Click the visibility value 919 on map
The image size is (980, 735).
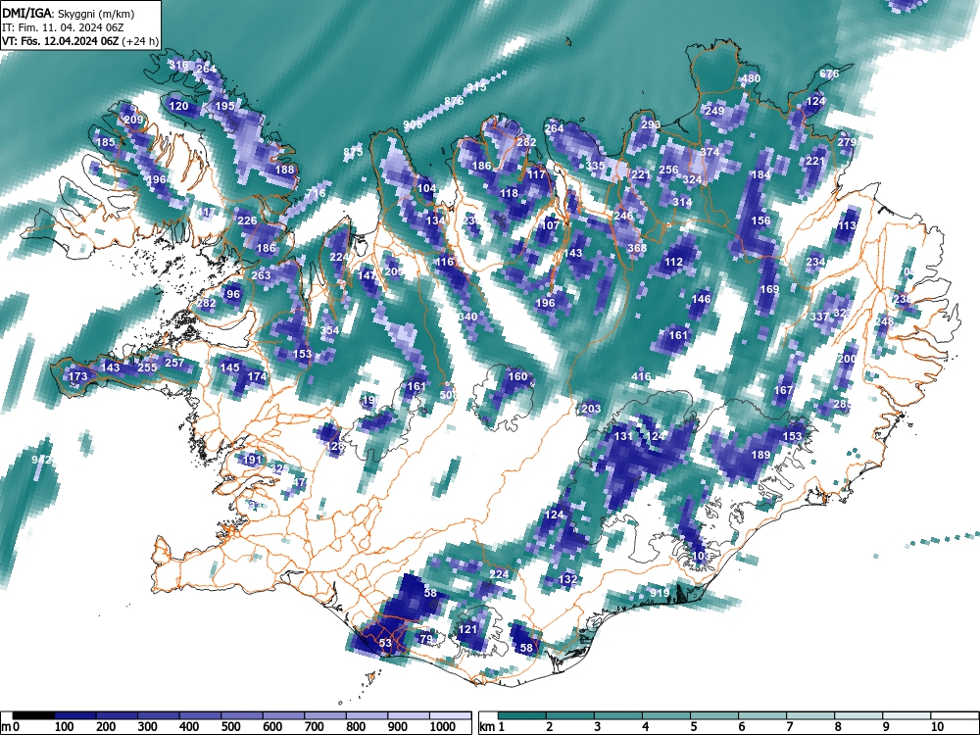click(660, 593)
